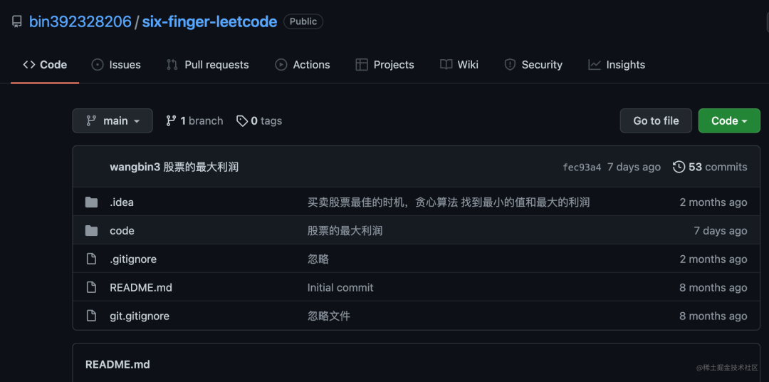The width and height of the screenshot is (769, 382).
Task: Expand the main branch dropdown
Action: click(x=113, y=120)
